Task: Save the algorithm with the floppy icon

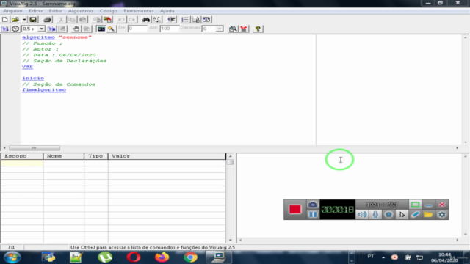Action: (32, 20)
